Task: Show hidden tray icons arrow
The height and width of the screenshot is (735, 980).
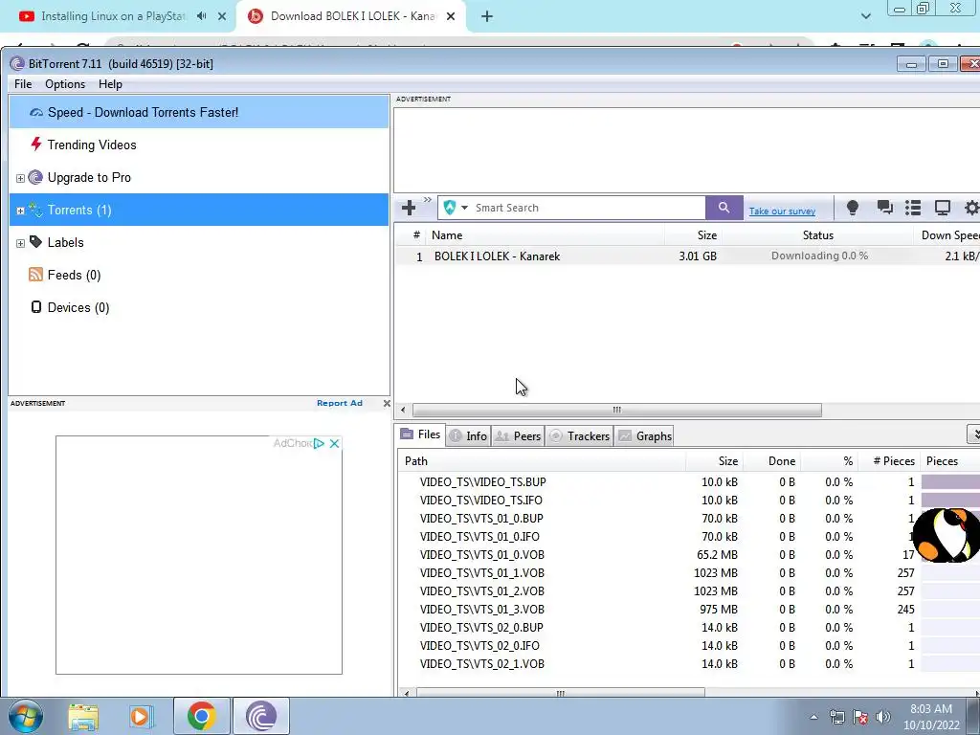Action: point(813,718)
